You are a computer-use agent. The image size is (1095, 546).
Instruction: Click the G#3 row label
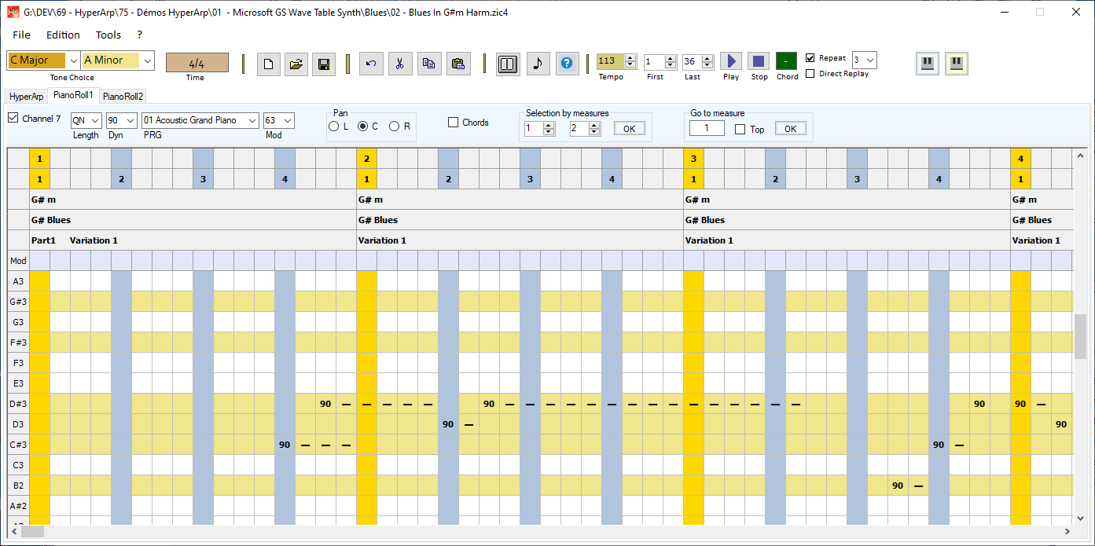(x=18, y=302)
